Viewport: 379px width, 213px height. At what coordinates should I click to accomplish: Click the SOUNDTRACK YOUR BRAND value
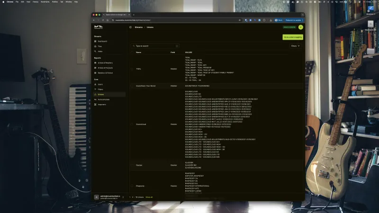pyautogui.click(x=197, y=86)
